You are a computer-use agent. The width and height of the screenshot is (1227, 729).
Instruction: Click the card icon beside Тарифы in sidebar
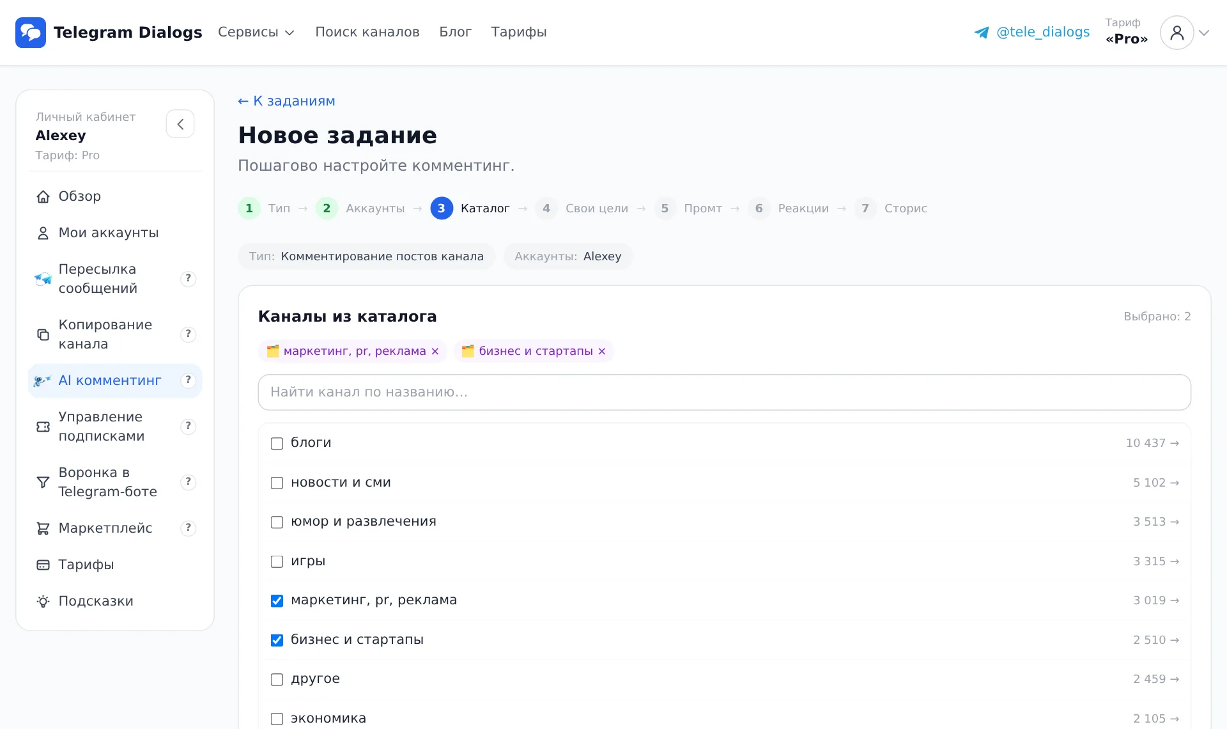(x=43, y=565)
